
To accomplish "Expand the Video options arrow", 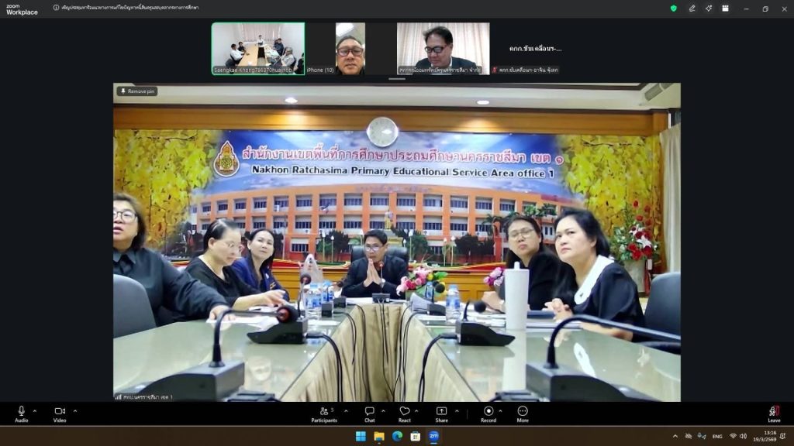I will (75, 411).
